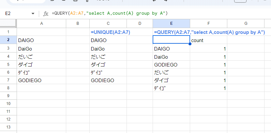Click the active empty cell E2
This screenshot has width=271, height=133.
pos(171,40)
